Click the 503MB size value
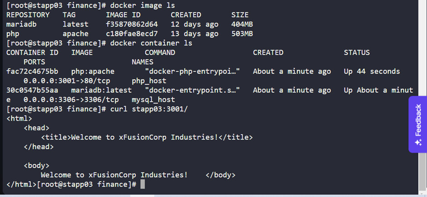Image resolution: width=427 pixels, height=197 pixels. (x=242, y=34)
